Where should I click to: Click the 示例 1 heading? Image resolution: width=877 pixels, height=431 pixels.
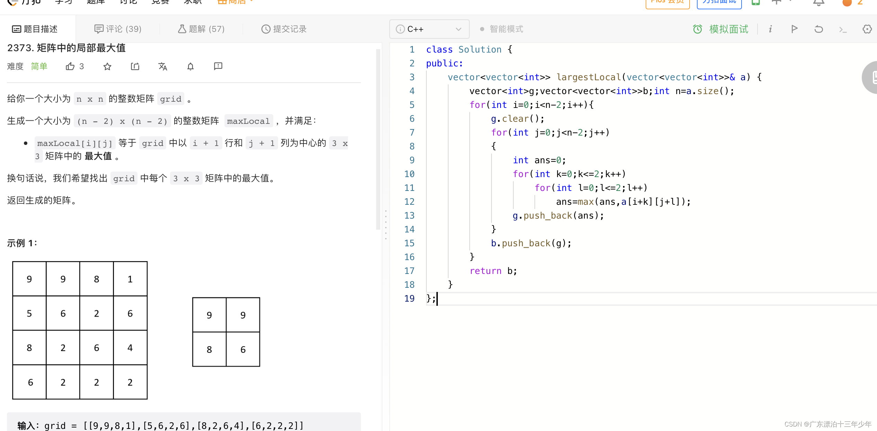[22, 243]
